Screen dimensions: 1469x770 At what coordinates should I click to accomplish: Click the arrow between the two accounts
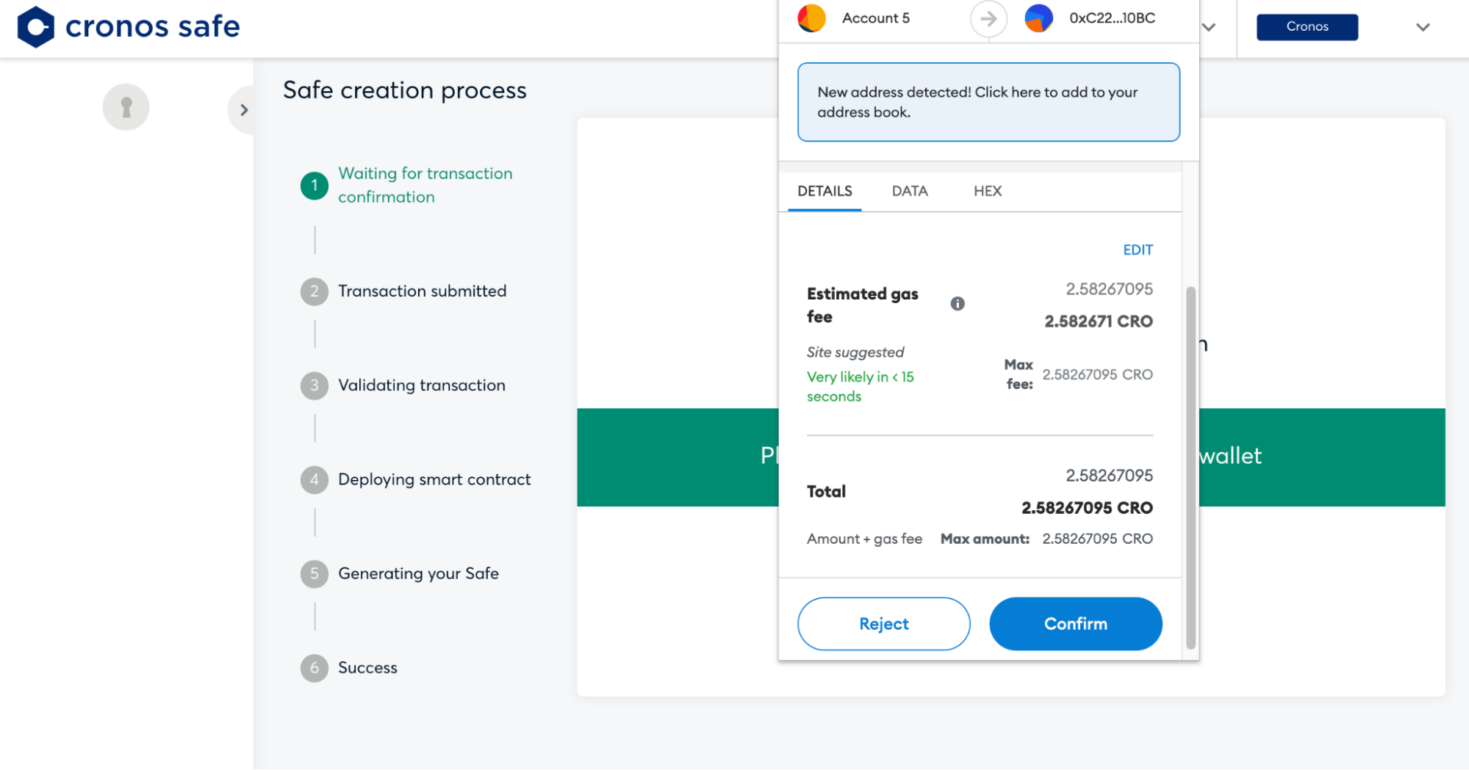988,18
